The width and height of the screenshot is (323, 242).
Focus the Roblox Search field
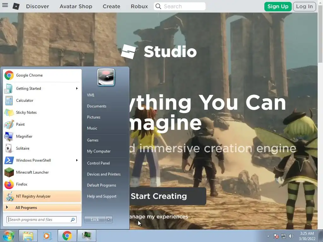[179, 6]
